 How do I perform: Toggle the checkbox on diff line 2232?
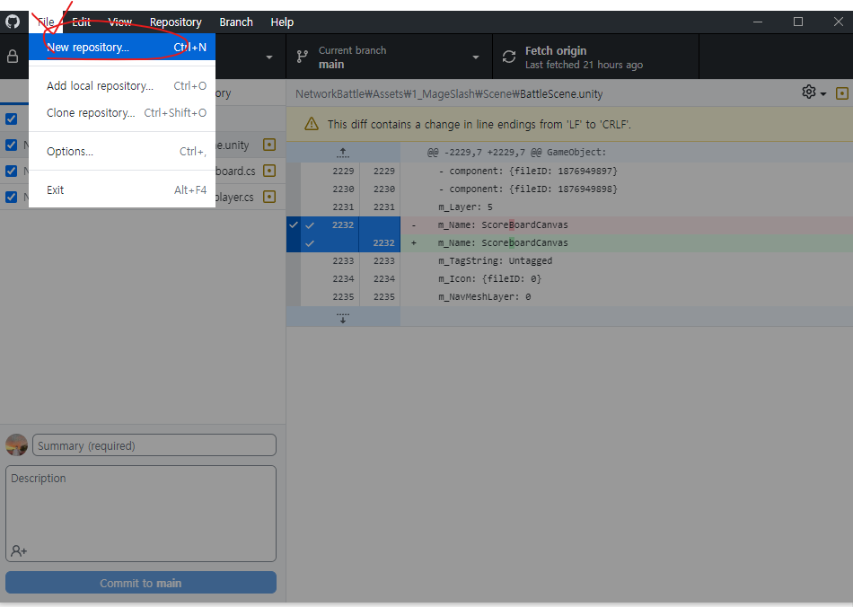point(309,224)
